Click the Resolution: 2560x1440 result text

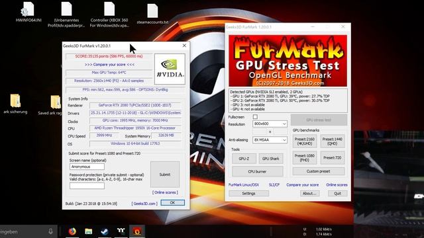[109, 81]
